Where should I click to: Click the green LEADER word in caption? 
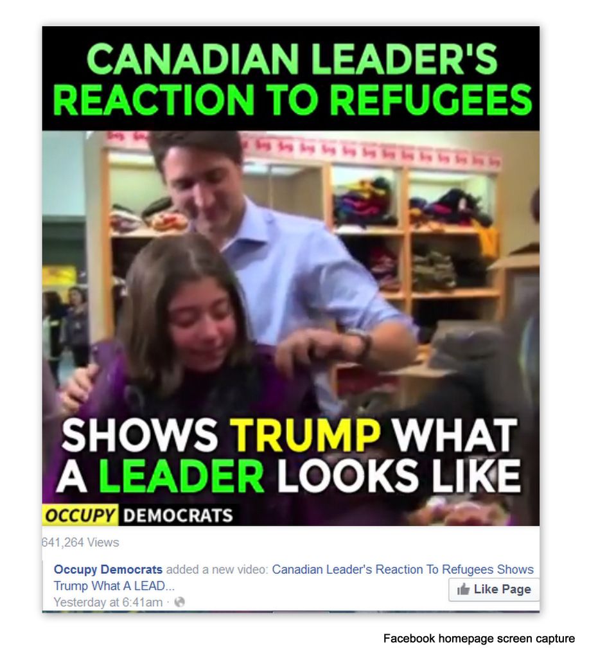[182, 476]
